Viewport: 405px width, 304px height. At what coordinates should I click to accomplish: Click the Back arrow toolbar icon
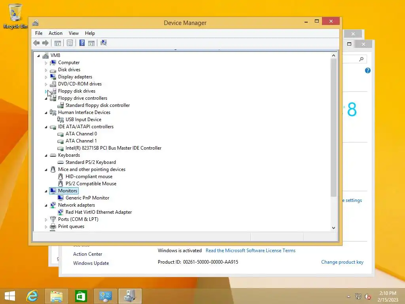(x=36, y=43)
